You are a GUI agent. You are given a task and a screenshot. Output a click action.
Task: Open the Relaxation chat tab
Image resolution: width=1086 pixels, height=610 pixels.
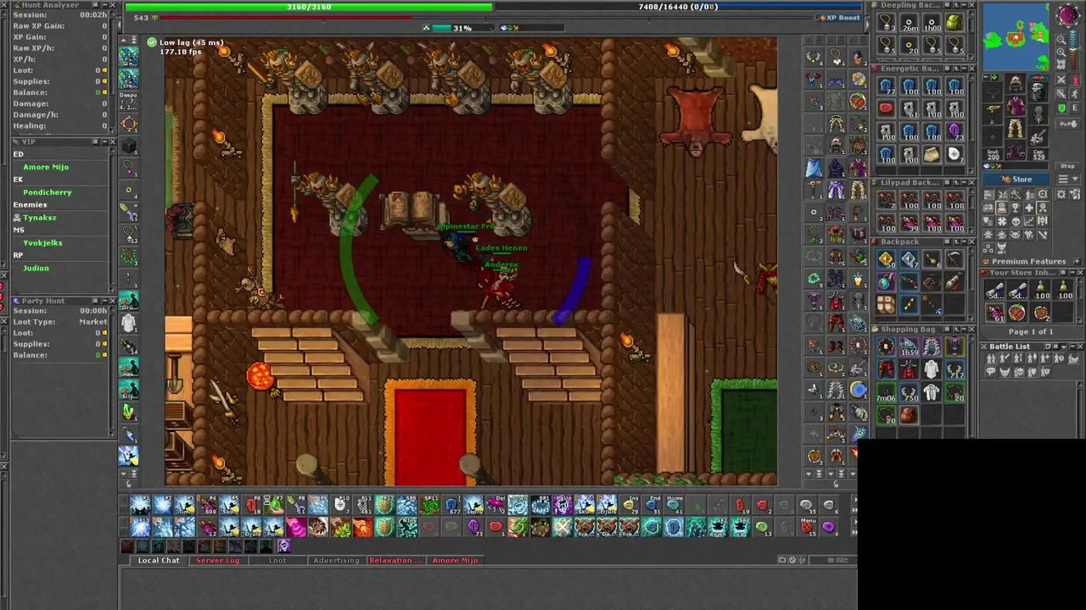pos(395,560)
